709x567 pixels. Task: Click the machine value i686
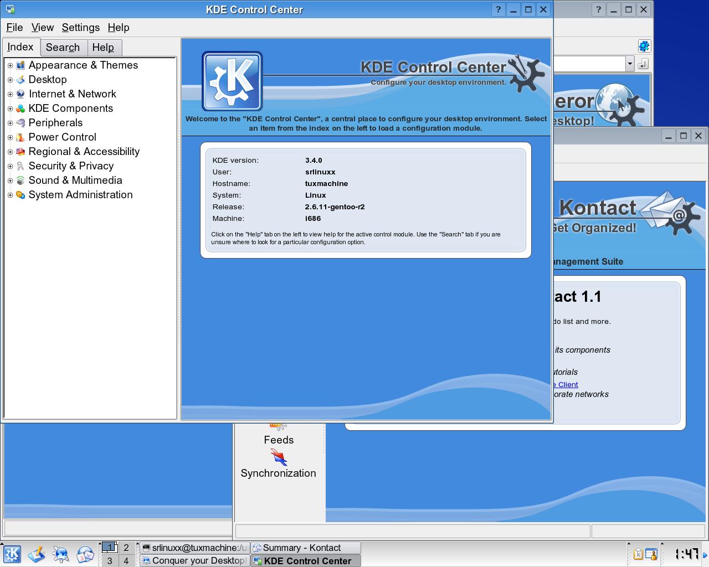click(313, 218)
